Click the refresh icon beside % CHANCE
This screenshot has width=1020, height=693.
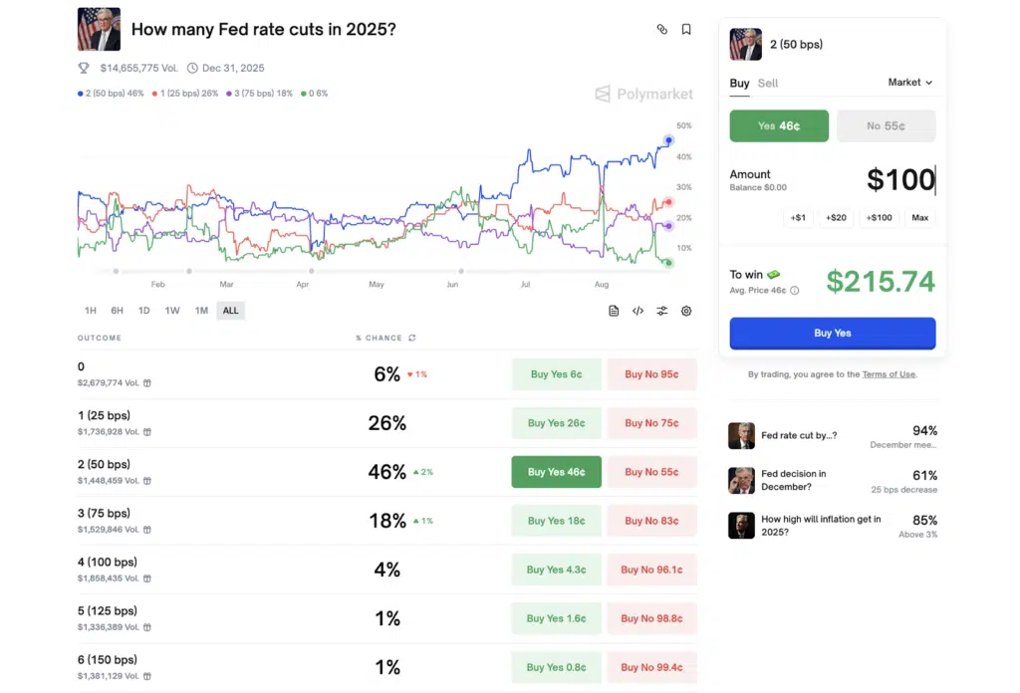pyautogui.click(x=411, y=339)
